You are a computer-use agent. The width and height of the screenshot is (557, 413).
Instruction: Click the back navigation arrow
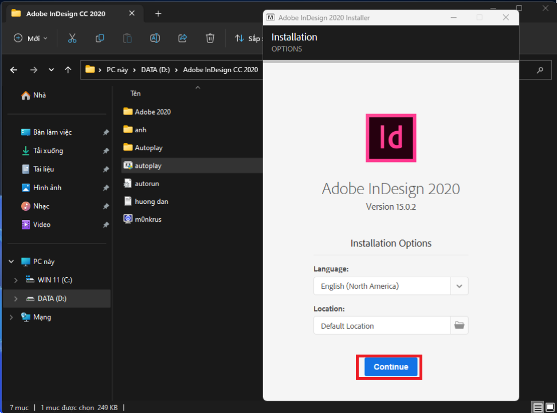14,70
